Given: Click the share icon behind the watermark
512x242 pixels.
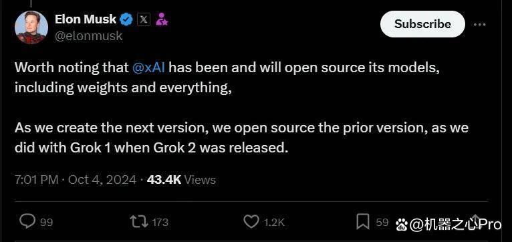Looking at the screenshot, I should (x=475, y=222).
